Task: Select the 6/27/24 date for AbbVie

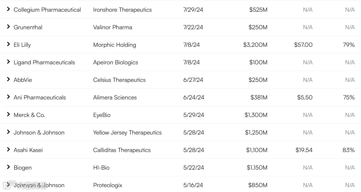Action: tap(193, 80)
